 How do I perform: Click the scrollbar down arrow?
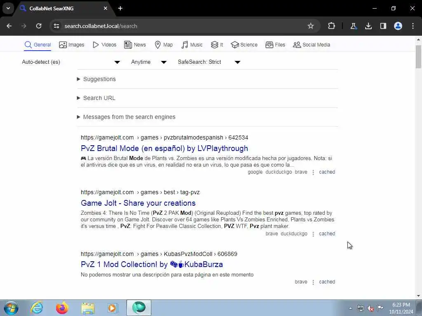tap(419, 296)
